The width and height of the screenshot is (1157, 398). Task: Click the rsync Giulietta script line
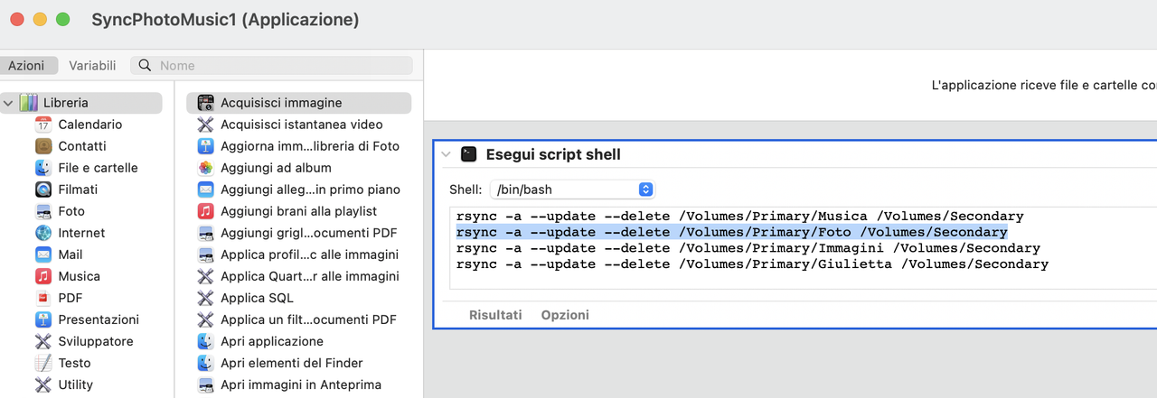752,264
